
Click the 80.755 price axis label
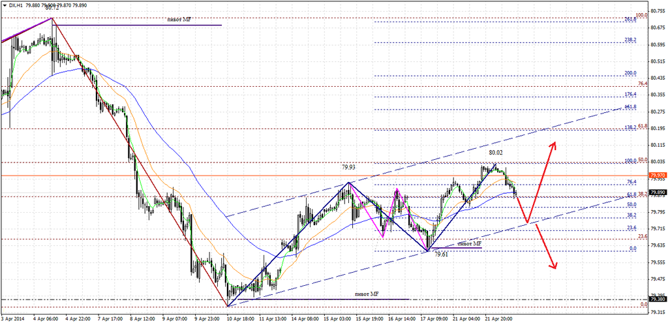click(x=656, y=11)
